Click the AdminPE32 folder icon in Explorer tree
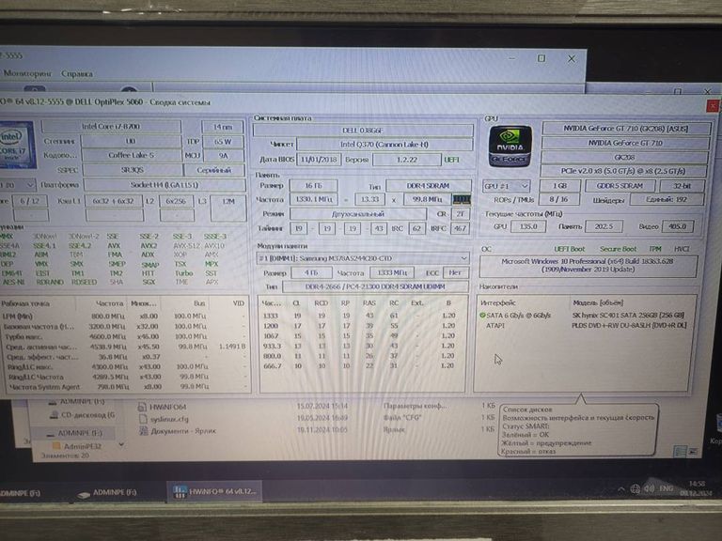The image size is (722, 541). [x=56, y=446]
